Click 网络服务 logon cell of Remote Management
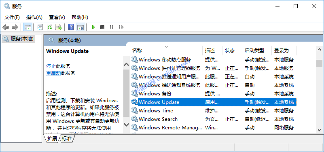The image size is (324, 152). point(284,128)
